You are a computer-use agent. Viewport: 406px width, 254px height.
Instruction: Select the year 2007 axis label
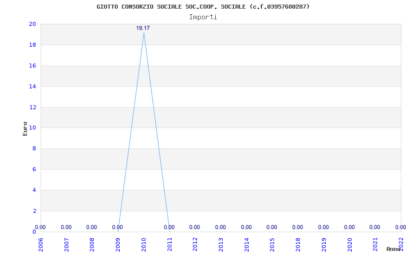coord(66,245)
